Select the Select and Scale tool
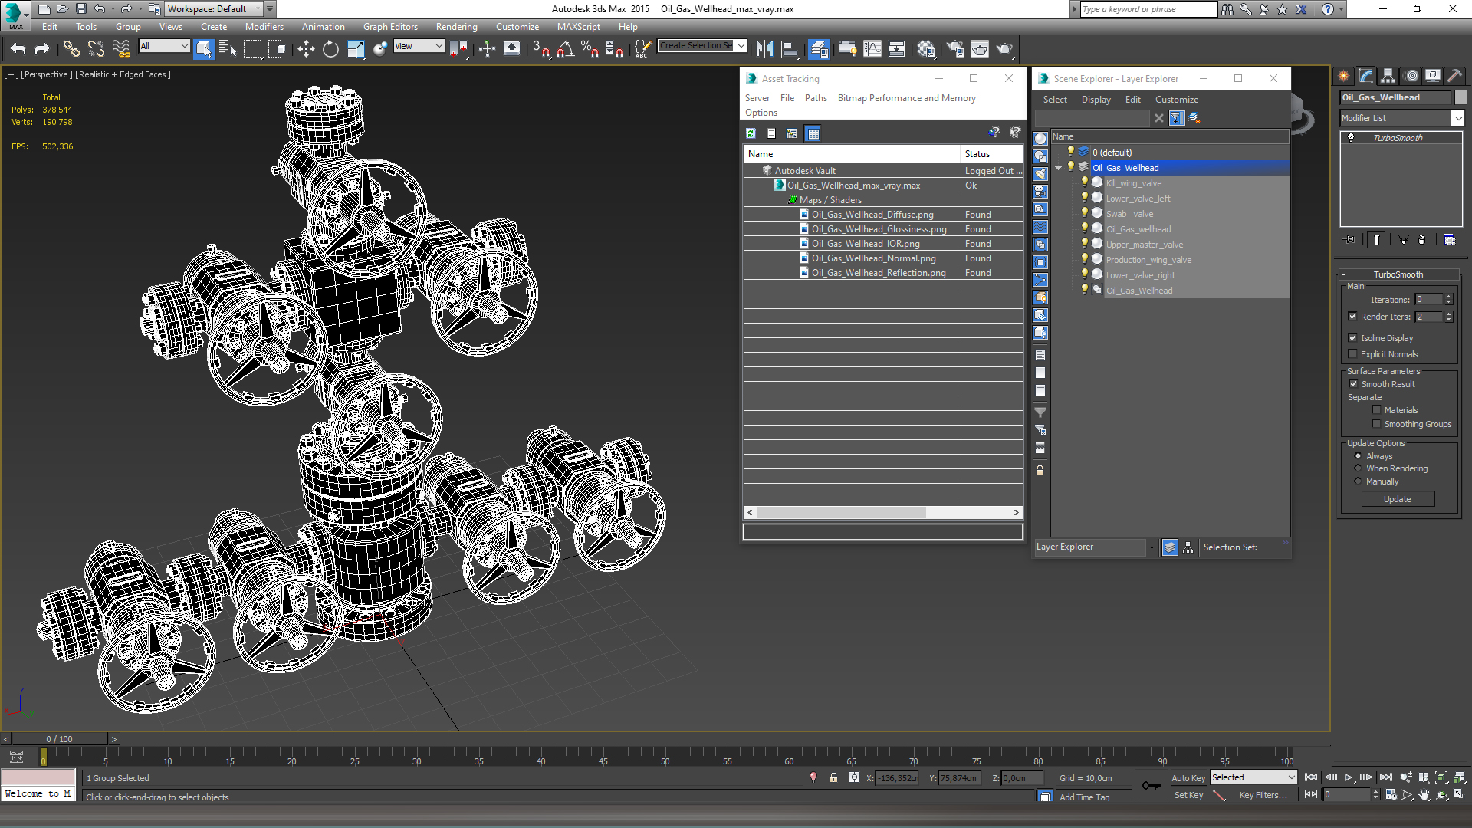Screen dimensions: 1472x828 pos(356,49)
